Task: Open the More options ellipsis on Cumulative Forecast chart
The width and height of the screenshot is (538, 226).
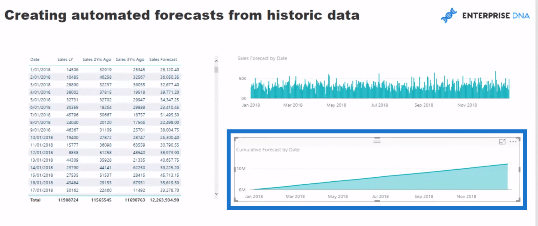Action: pos(513,142)
